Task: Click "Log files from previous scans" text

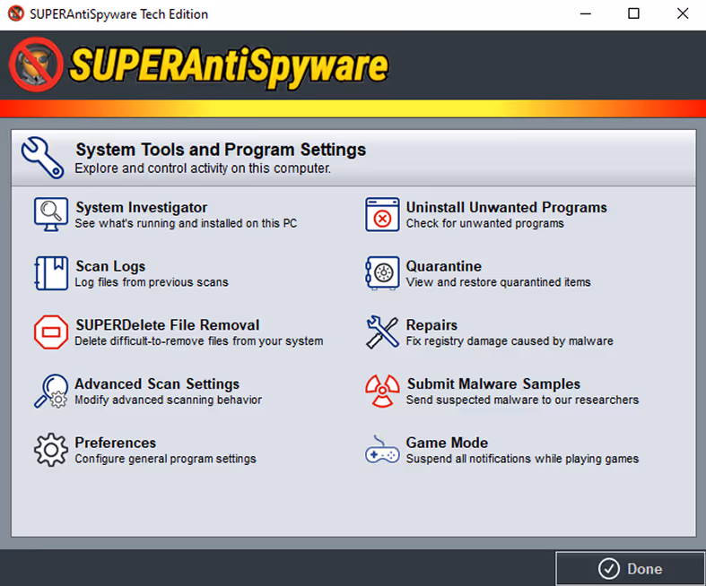Action: coord(152,282)
